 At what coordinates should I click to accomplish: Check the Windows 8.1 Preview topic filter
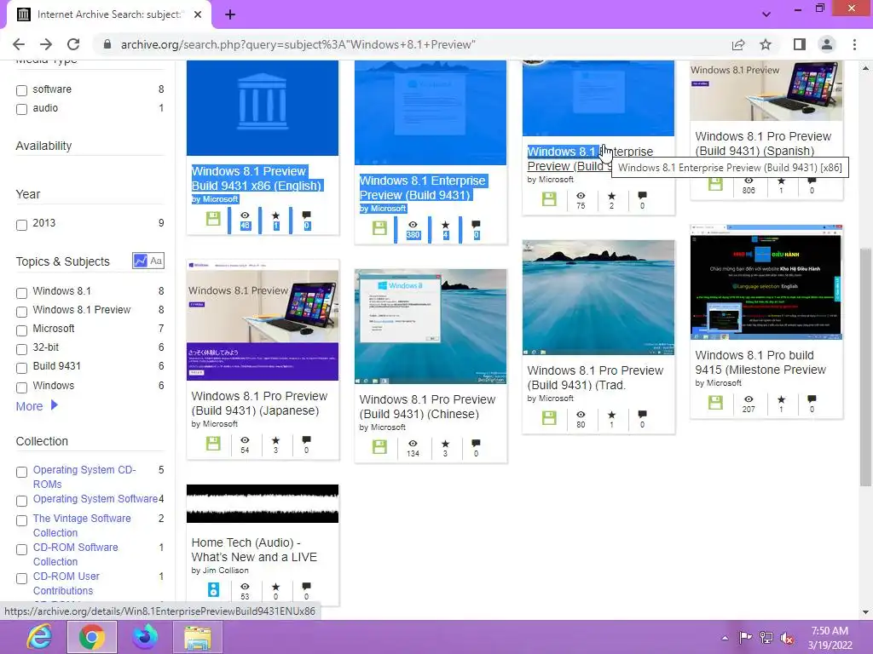(x=21, y=312)
